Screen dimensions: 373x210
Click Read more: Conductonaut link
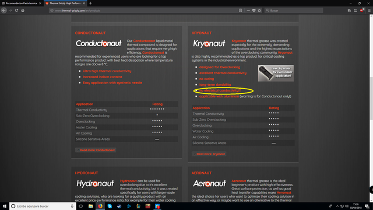coord(96,150)
